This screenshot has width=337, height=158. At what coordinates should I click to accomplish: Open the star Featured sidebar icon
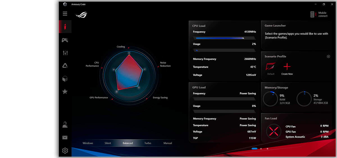point(65,91)
